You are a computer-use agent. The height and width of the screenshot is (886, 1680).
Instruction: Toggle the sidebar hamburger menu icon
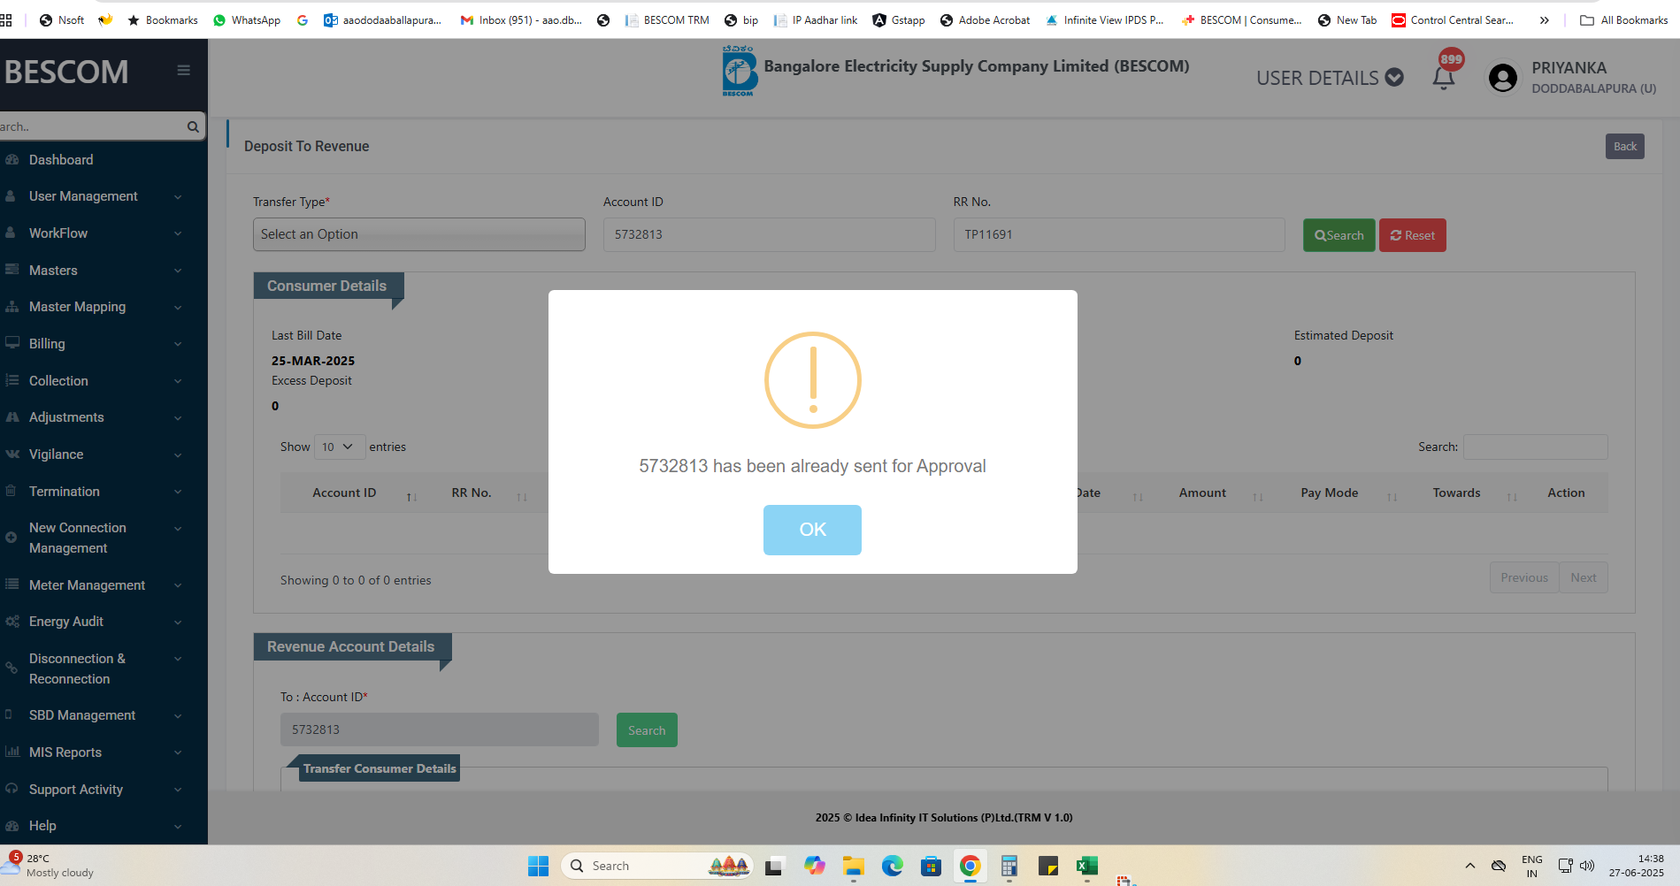click(184, 71)
